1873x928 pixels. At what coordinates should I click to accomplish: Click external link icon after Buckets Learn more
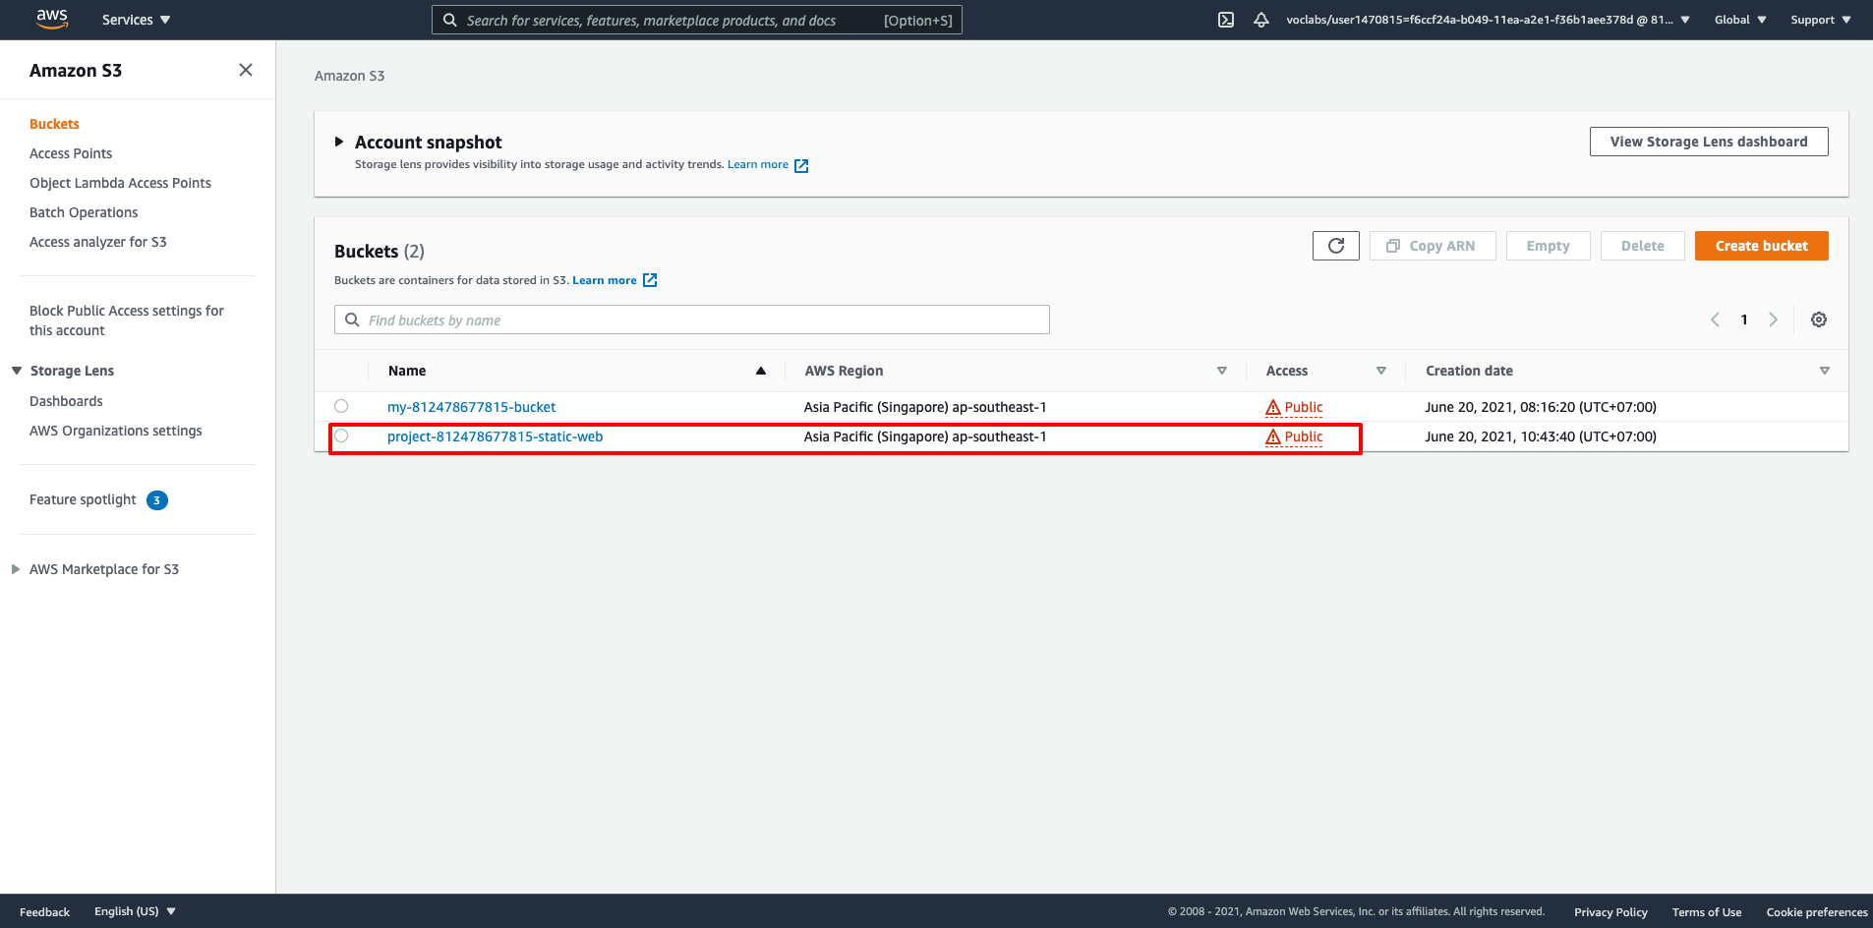[x=650, y=280]
